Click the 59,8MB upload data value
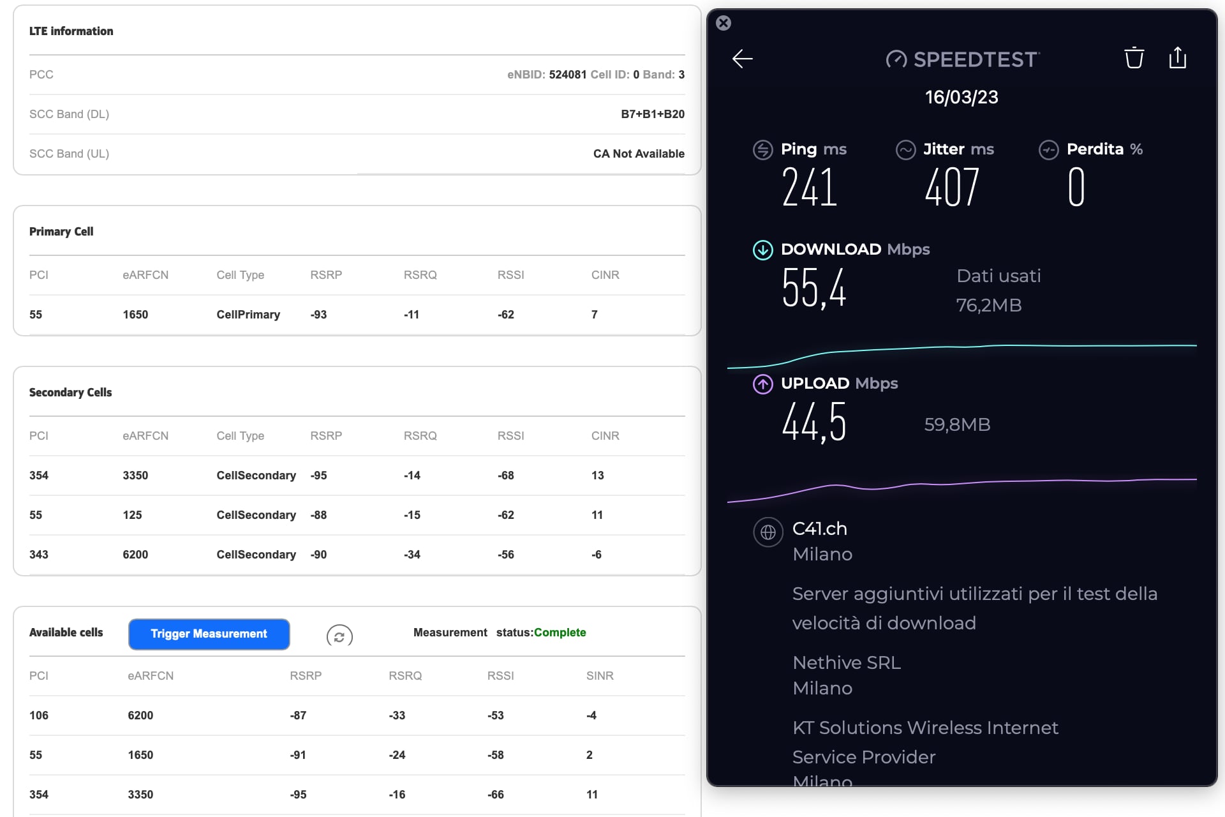Image resolution: width=1225 pixels, height=817 pixels. tap(957, 424)
